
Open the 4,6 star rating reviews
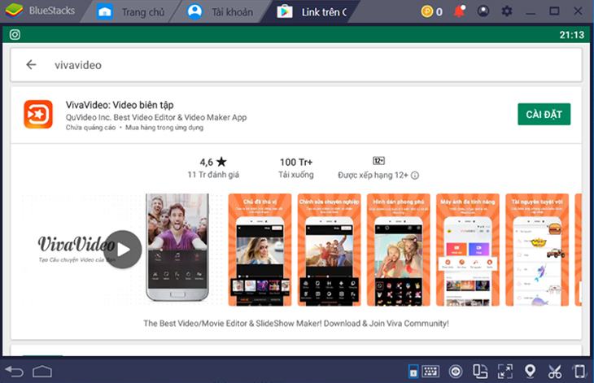[x=213, y=162]
